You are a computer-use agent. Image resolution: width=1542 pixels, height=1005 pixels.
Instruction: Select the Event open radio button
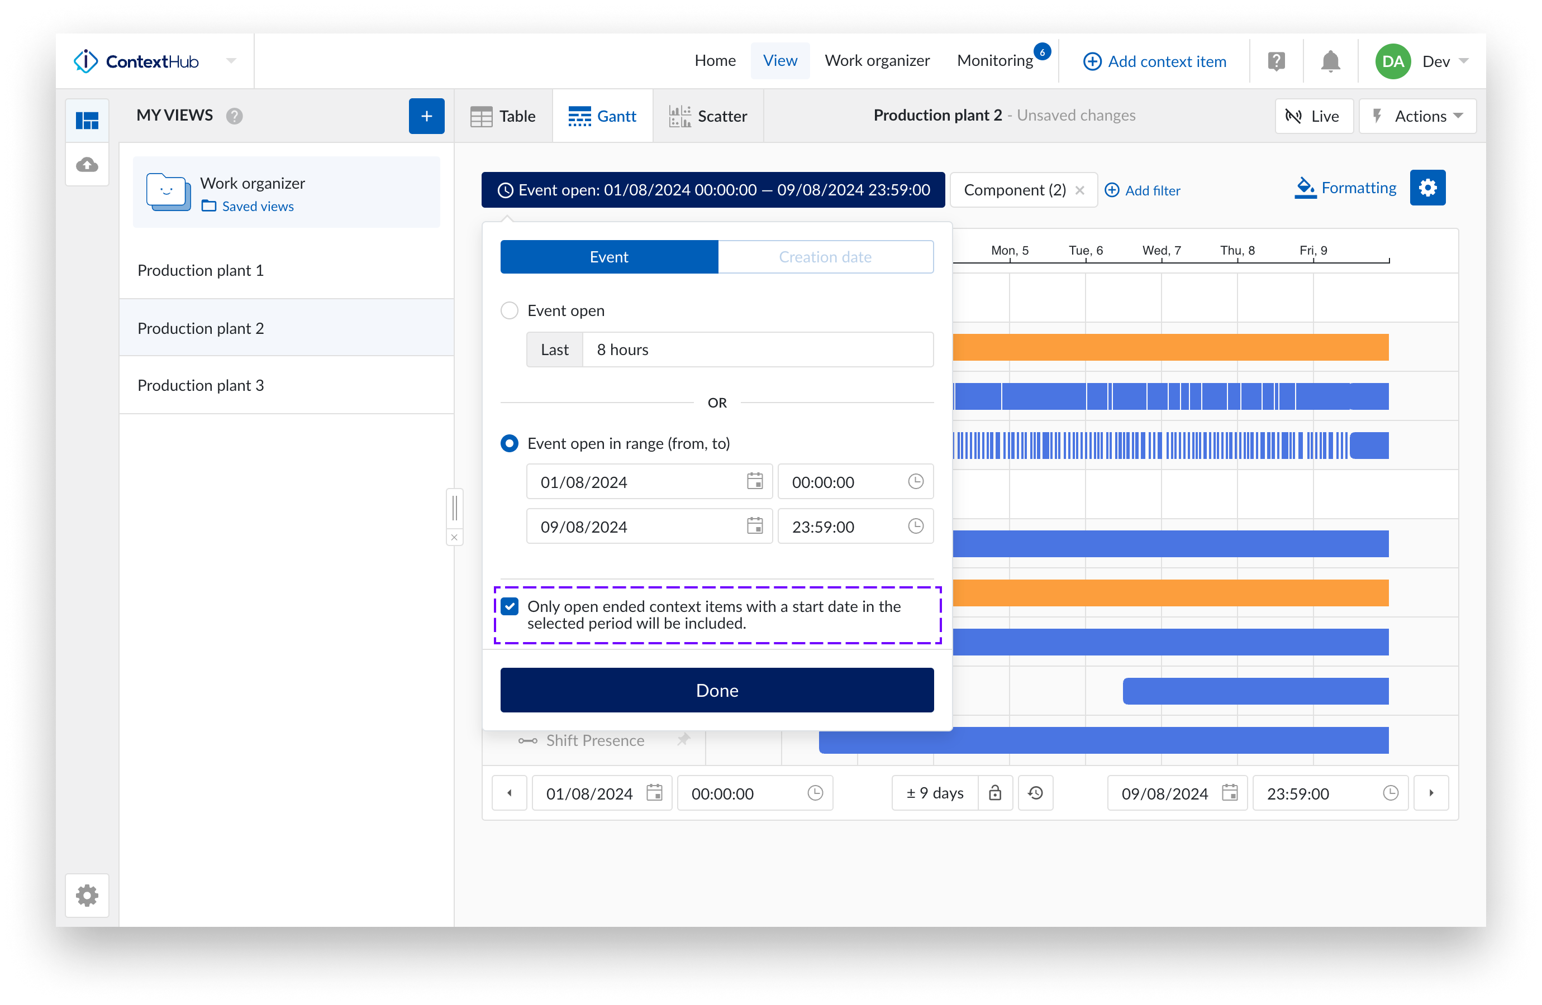[x=509, y=311]
